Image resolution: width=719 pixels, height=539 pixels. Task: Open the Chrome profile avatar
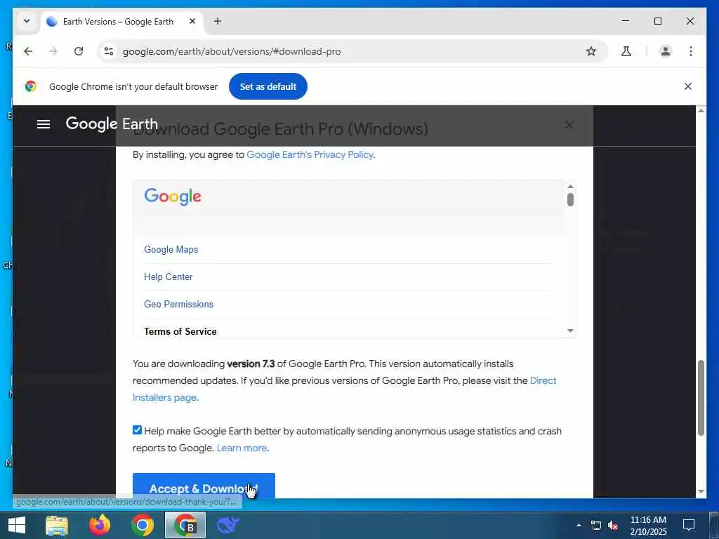666,51
